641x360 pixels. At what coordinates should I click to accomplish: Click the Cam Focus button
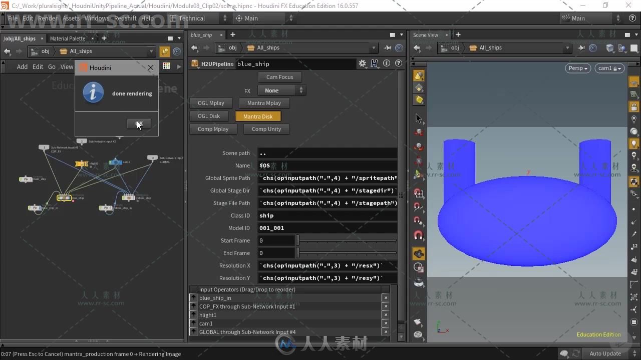coord(279,77)
